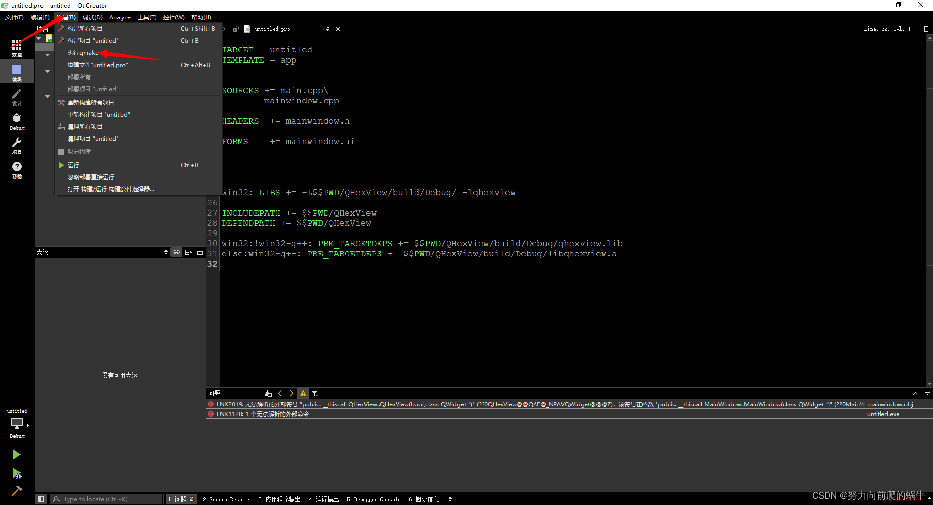Open the Analyze menu
The height and width of the screenshot is (505, 933).
click(120, 17)
